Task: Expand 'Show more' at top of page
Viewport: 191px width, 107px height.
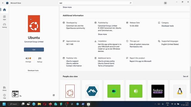Action: coord(67,7)
